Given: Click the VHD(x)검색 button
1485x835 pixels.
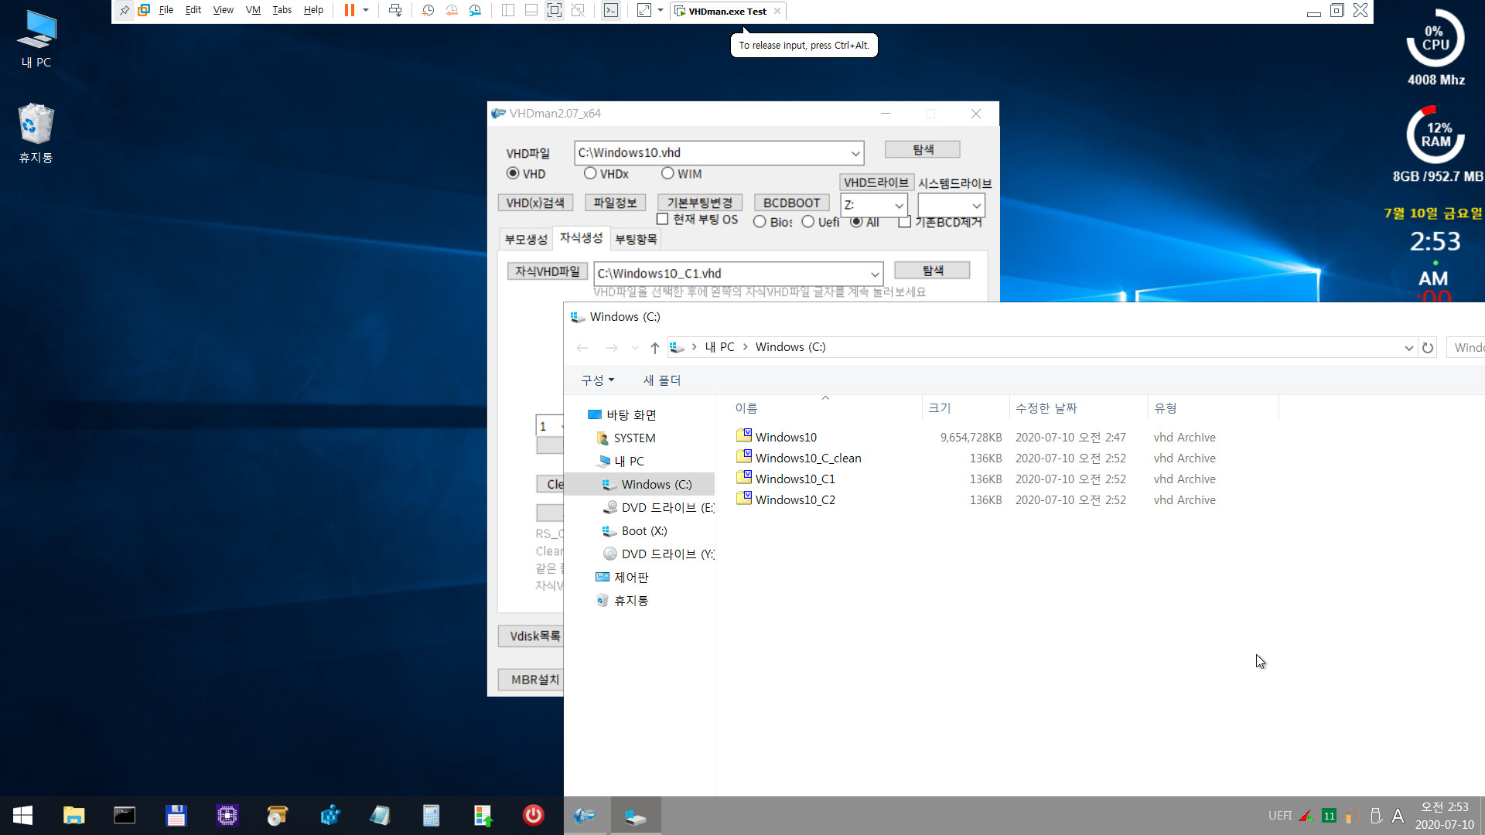Looking at the screenshot, I should [535, 203].
